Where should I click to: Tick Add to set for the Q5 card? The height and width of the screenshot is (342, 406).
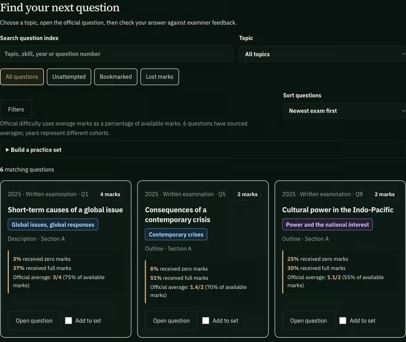point(206,321)
